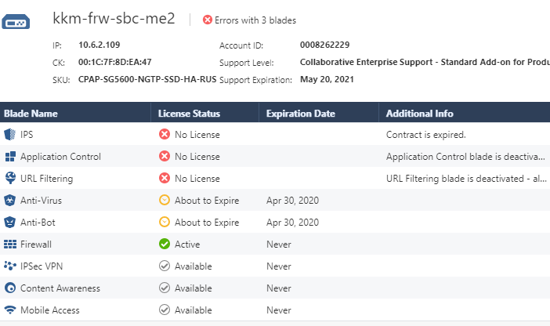This screenshot has width=550, height=326.
Task: Select the Anti-Virus blade icon
Action: 10,201
